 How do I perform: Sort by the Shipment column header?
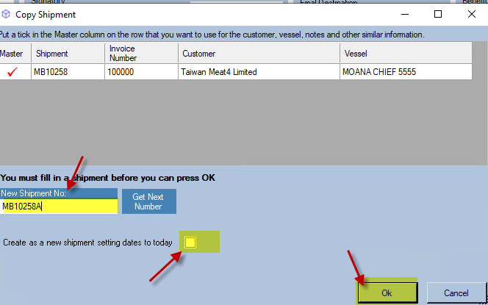(x=68, y=54)
